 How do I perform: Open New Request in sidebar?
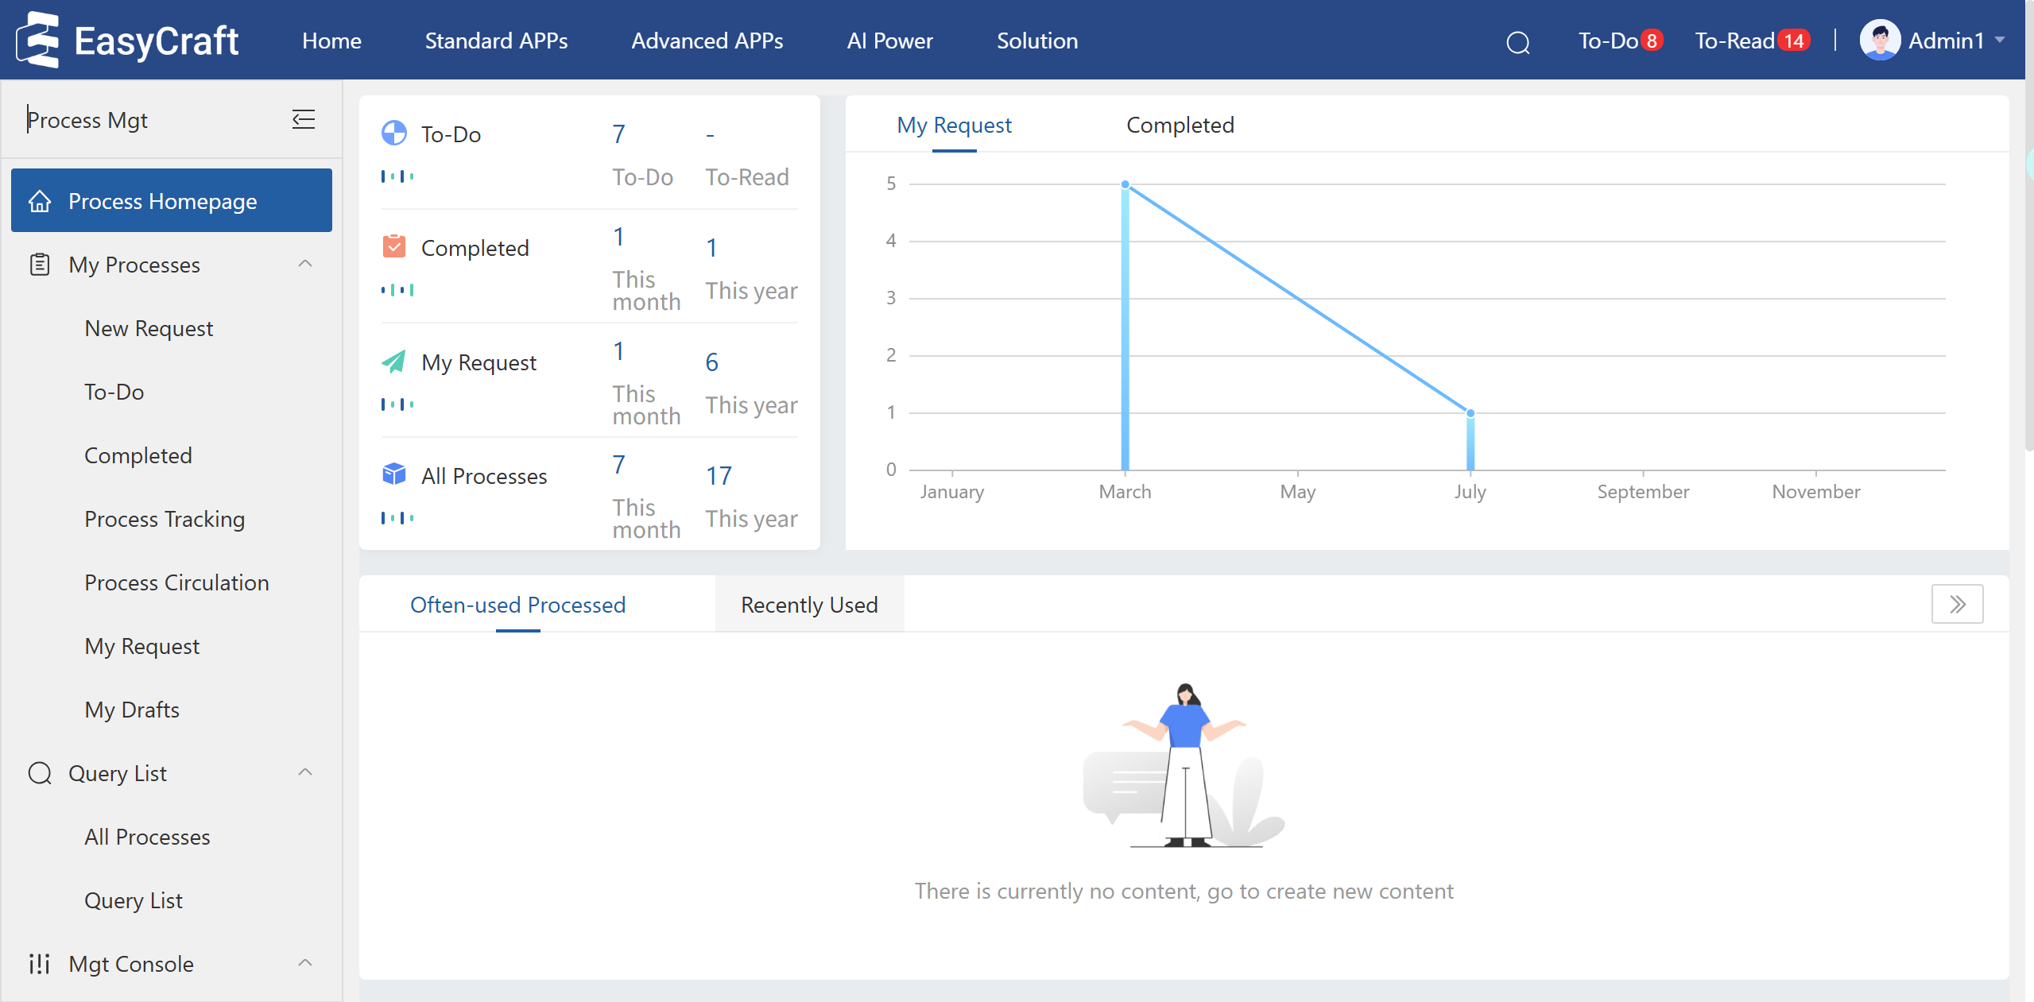(149, 328)
